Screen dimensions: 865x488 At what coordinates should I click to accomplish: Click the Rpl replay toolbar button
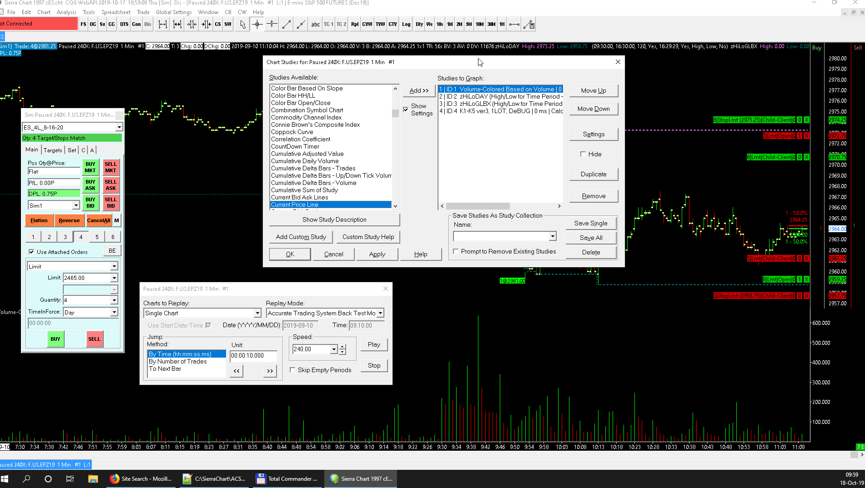(355, 25)
